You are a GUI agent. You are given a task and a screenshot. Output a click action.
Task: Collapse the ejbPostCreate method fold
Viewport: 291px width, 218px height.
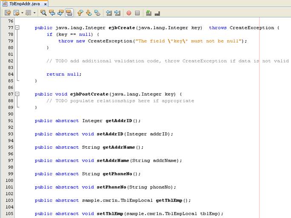point(17,94)
